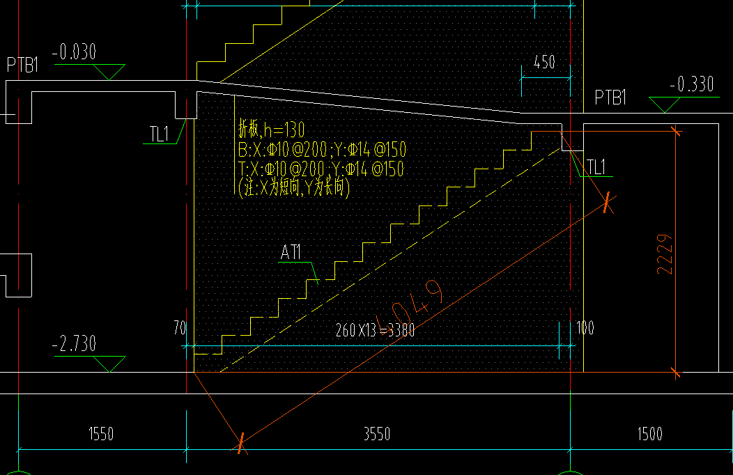Click the TL1 label next to the folded-plate note

point(159,134)
